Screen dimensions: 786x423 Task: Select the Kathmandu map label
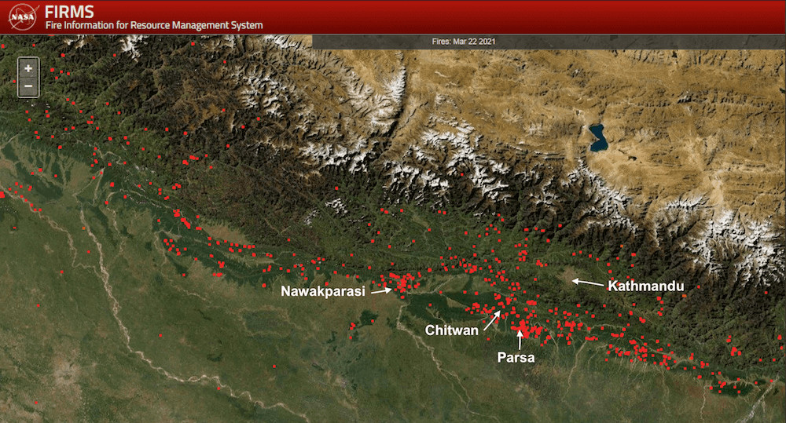(x=646, y=286)
